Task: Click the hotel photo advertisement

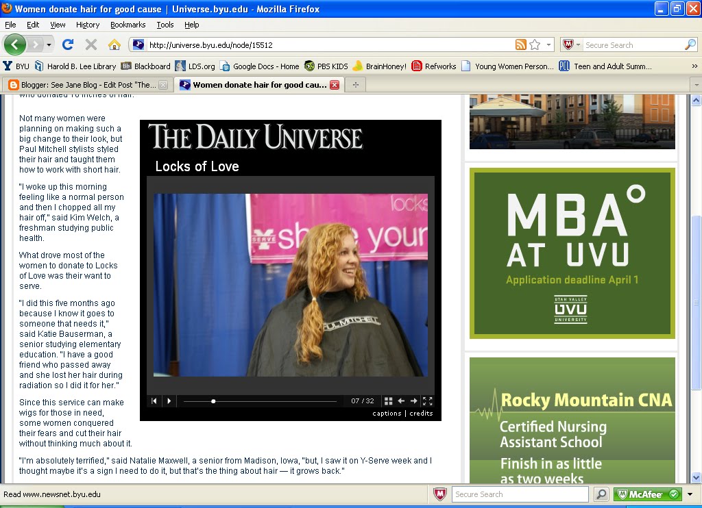Action: pos(572,122)
